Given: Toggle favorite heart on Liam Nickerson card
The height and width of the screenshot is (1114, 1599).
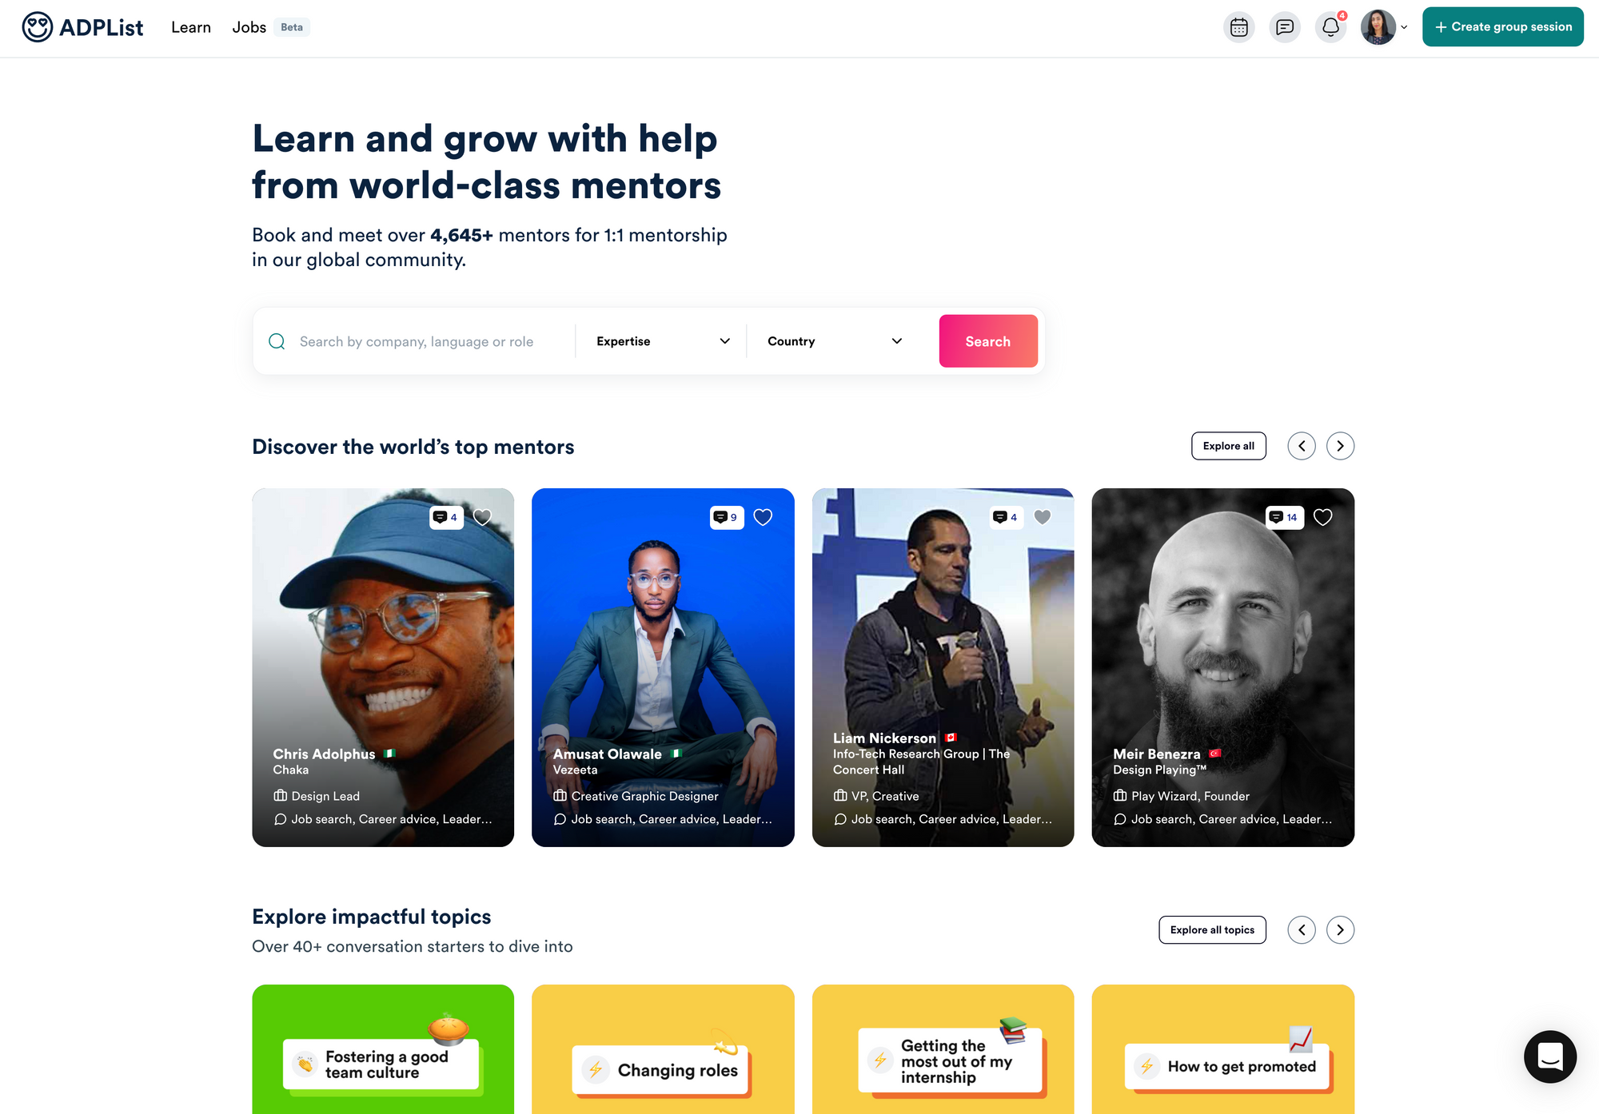Looking at the screenshot, I should [x=1043, y=516].
